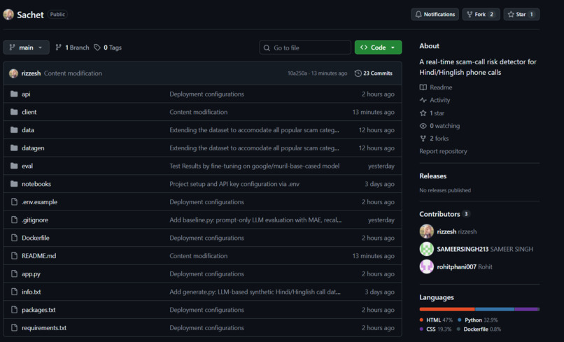Click the pulse icon next to Activity
Screen dimensions: 564x342
click(423, 100)
